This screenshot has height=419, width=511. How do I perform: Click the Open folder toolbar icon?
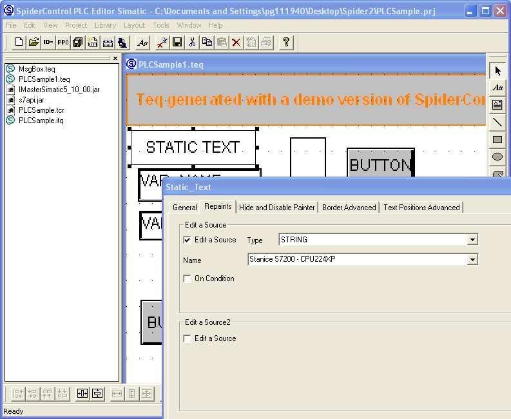click(x=34, y=42)
